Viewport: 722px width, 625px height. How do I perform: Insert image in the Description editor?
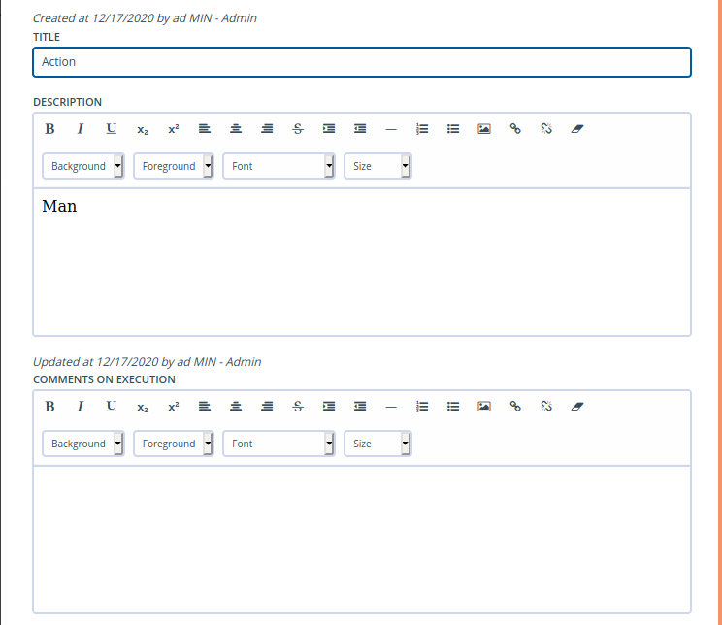[x=484, y=129]
